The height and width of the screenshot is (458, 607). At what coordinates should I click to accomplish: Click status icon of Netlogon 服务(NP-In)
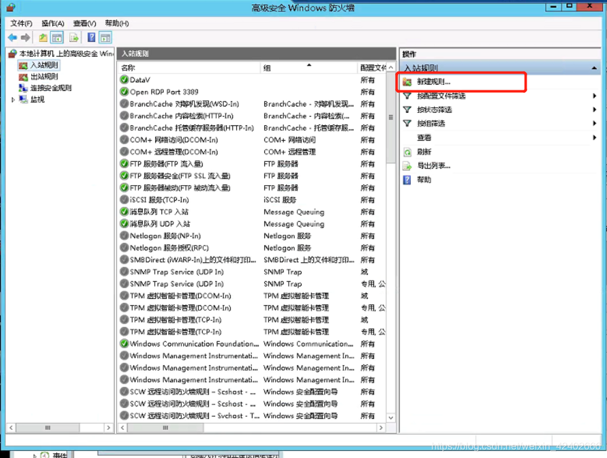coord(124,236)
